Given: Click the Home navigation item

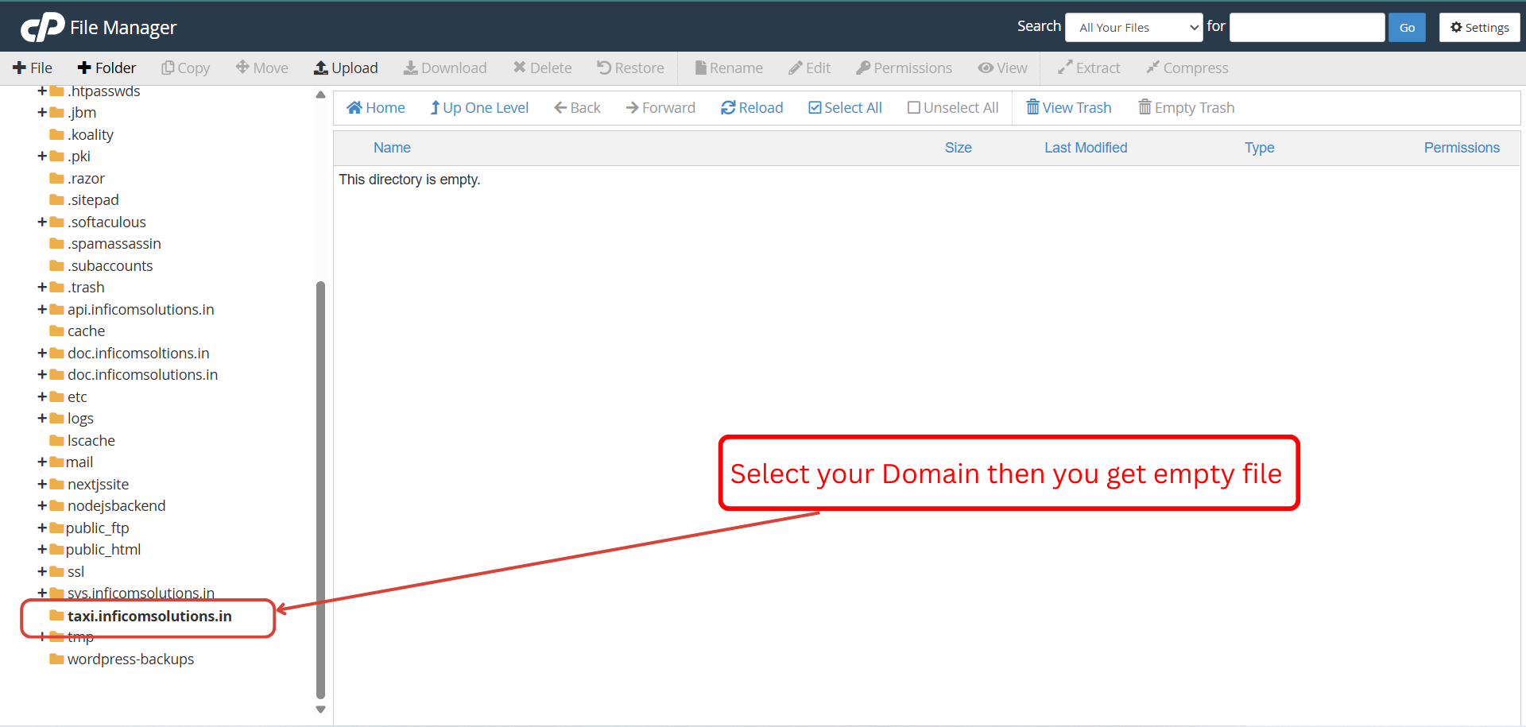Looking at the screenshot, I should pos(375,107).
